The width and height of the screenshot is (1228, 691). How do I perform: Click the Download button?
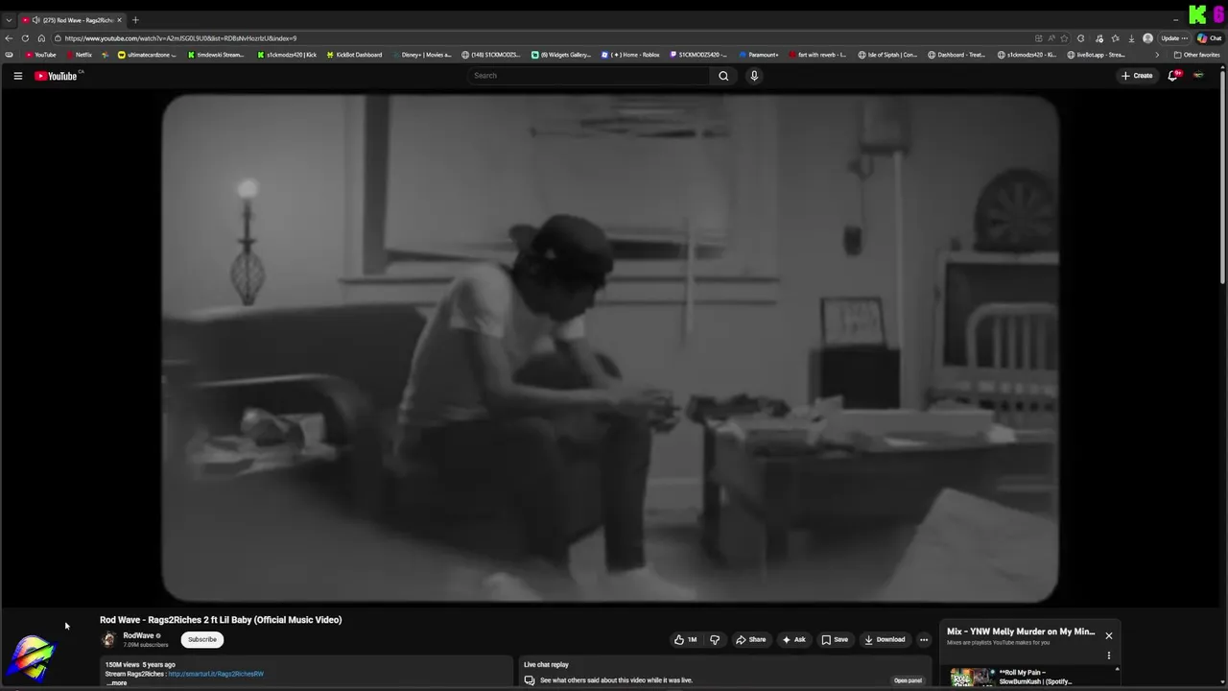click(x=885, y=639)
